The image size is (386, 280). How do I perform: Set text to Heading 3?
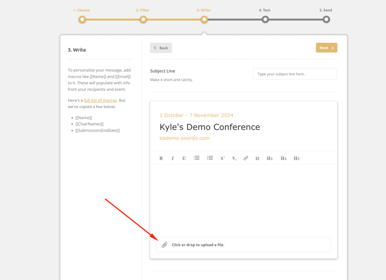point(297,158)
